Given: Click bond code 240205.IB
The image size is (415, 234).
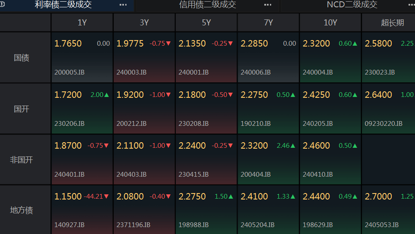Looking at the screenshot, I should coord(317,123).
